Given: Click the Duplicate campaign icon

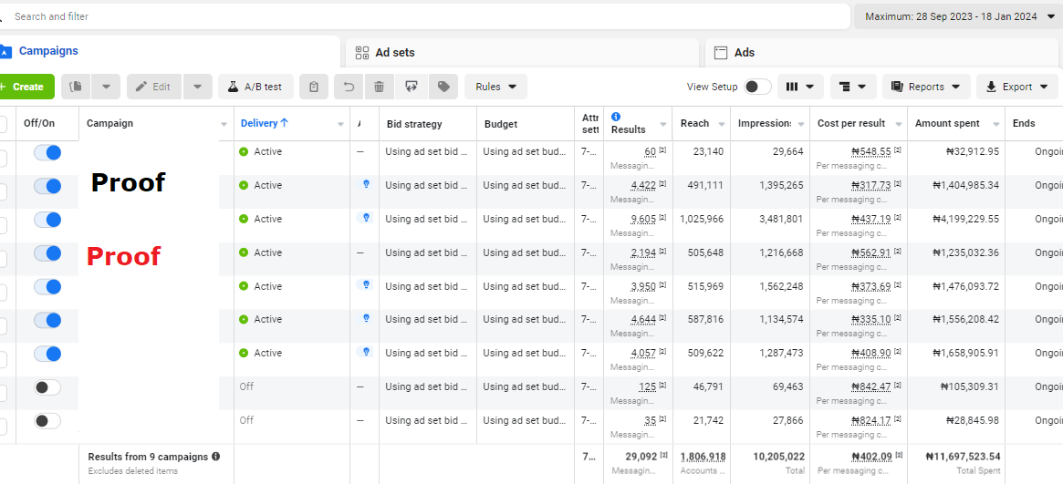Looking at the screenshot, I should [77, 87].
